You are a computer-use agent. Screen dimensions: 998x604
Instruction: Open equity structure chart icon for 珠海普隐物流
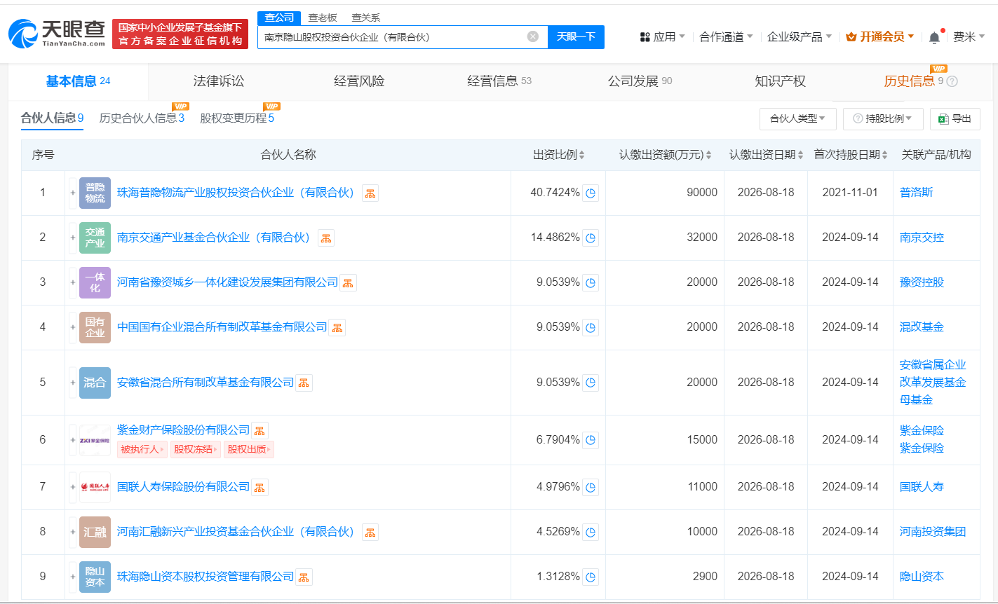pyautogui.click(x=370, y=193)
